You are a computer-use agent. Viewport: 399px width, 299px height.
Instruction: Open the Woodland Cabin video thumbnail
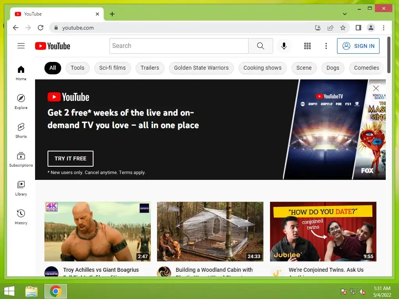pyautogui.click(x=210, y=232)
